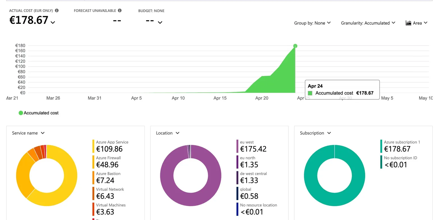The image size is (440, 220).
Task: Click the green Accumulated cost legend dot
Action: pos(20,113)
